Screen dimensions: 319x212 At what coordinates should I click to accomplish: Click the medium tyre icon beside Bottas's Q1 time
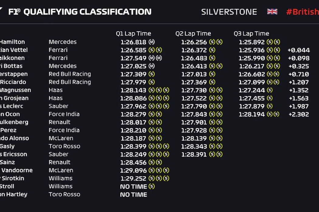point(152,66)
